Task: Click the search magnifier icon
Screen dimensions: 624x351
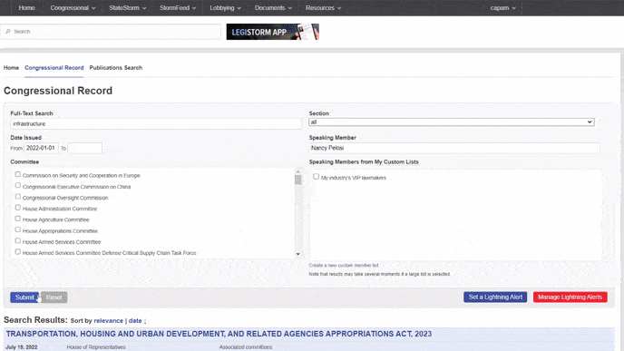Action: (x=8, y=32)
